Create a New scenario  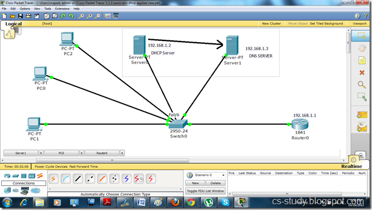(195, 183)
